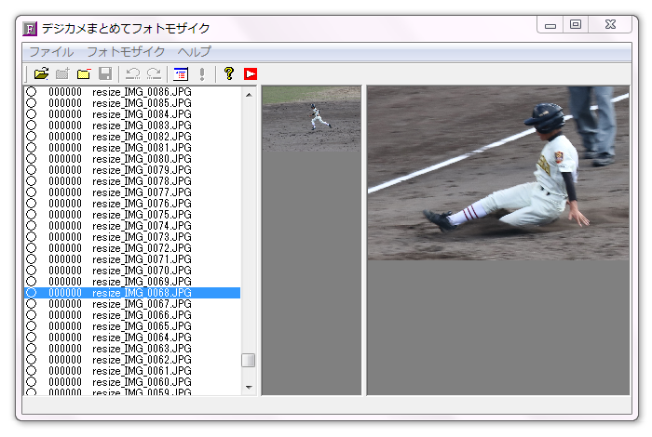652x437 pixels.
Task: Select resize_IMG_0061.JPG in the list
Action: pos(132,371)
